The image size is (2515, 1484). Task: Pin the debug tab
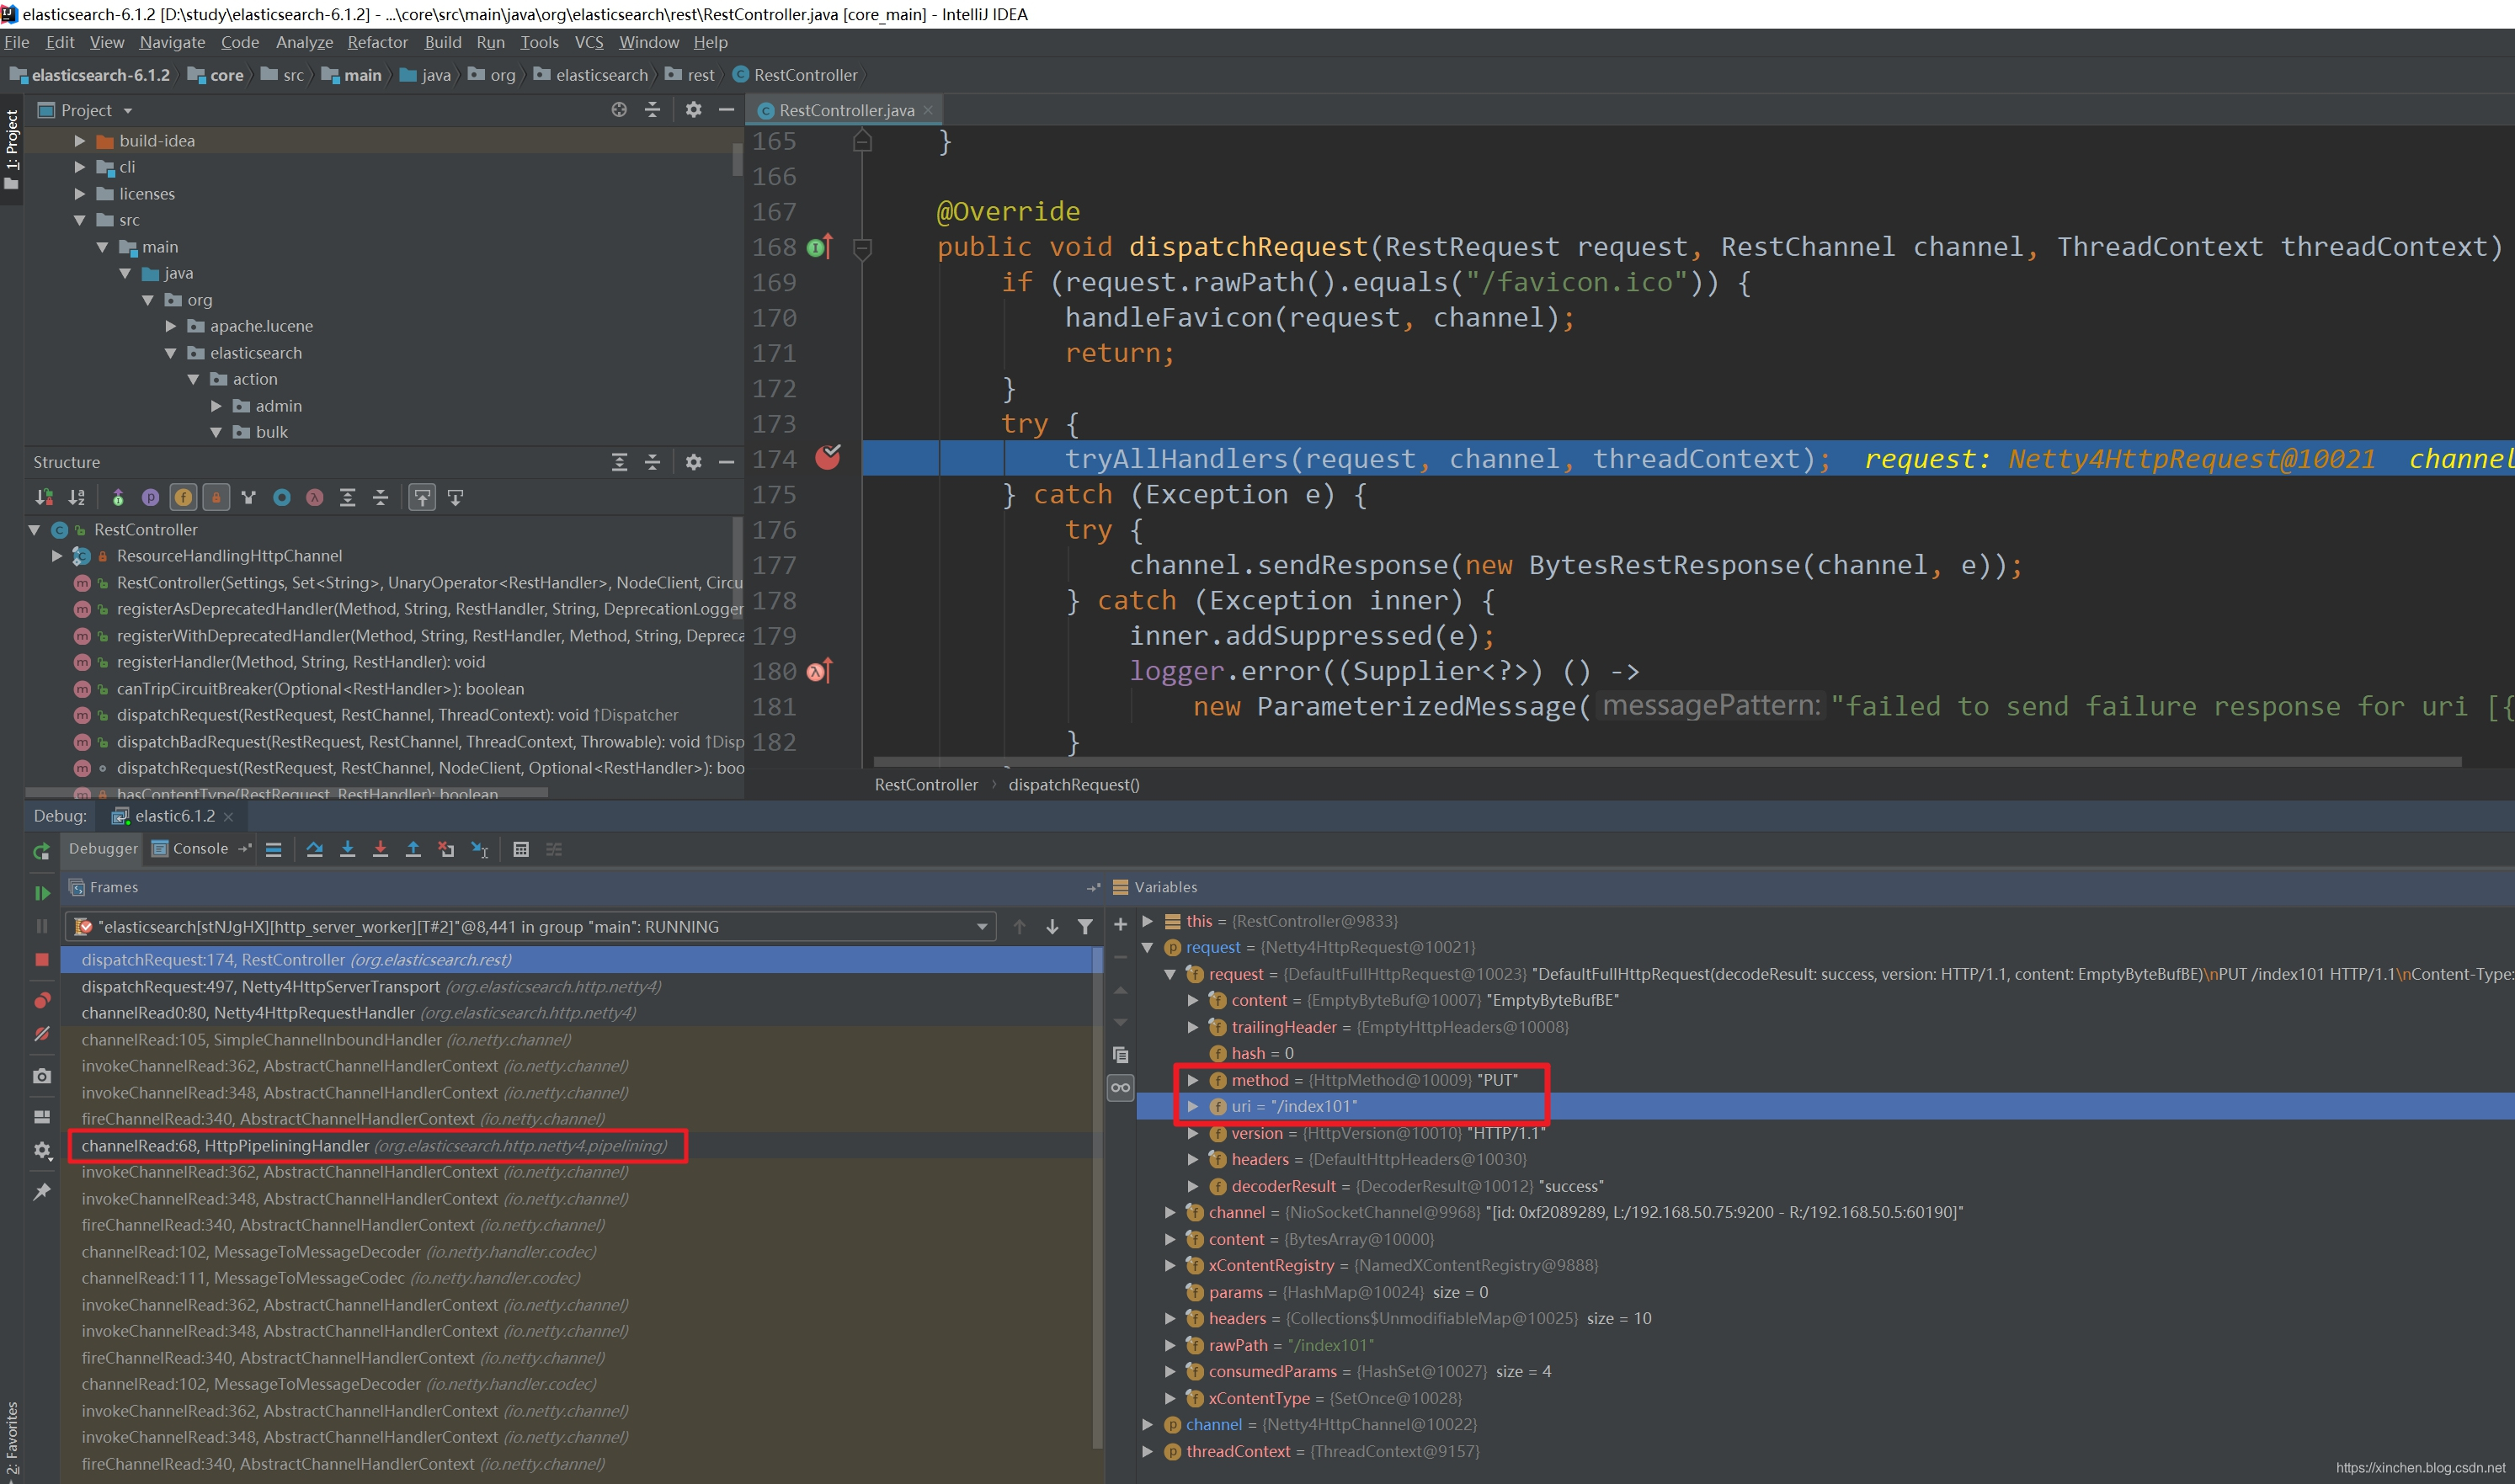click(42, 1191)
